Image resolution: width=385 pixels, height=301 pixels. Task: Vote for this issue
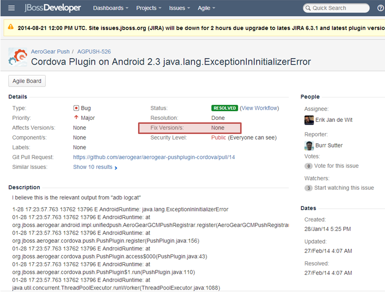pos(336,166)
